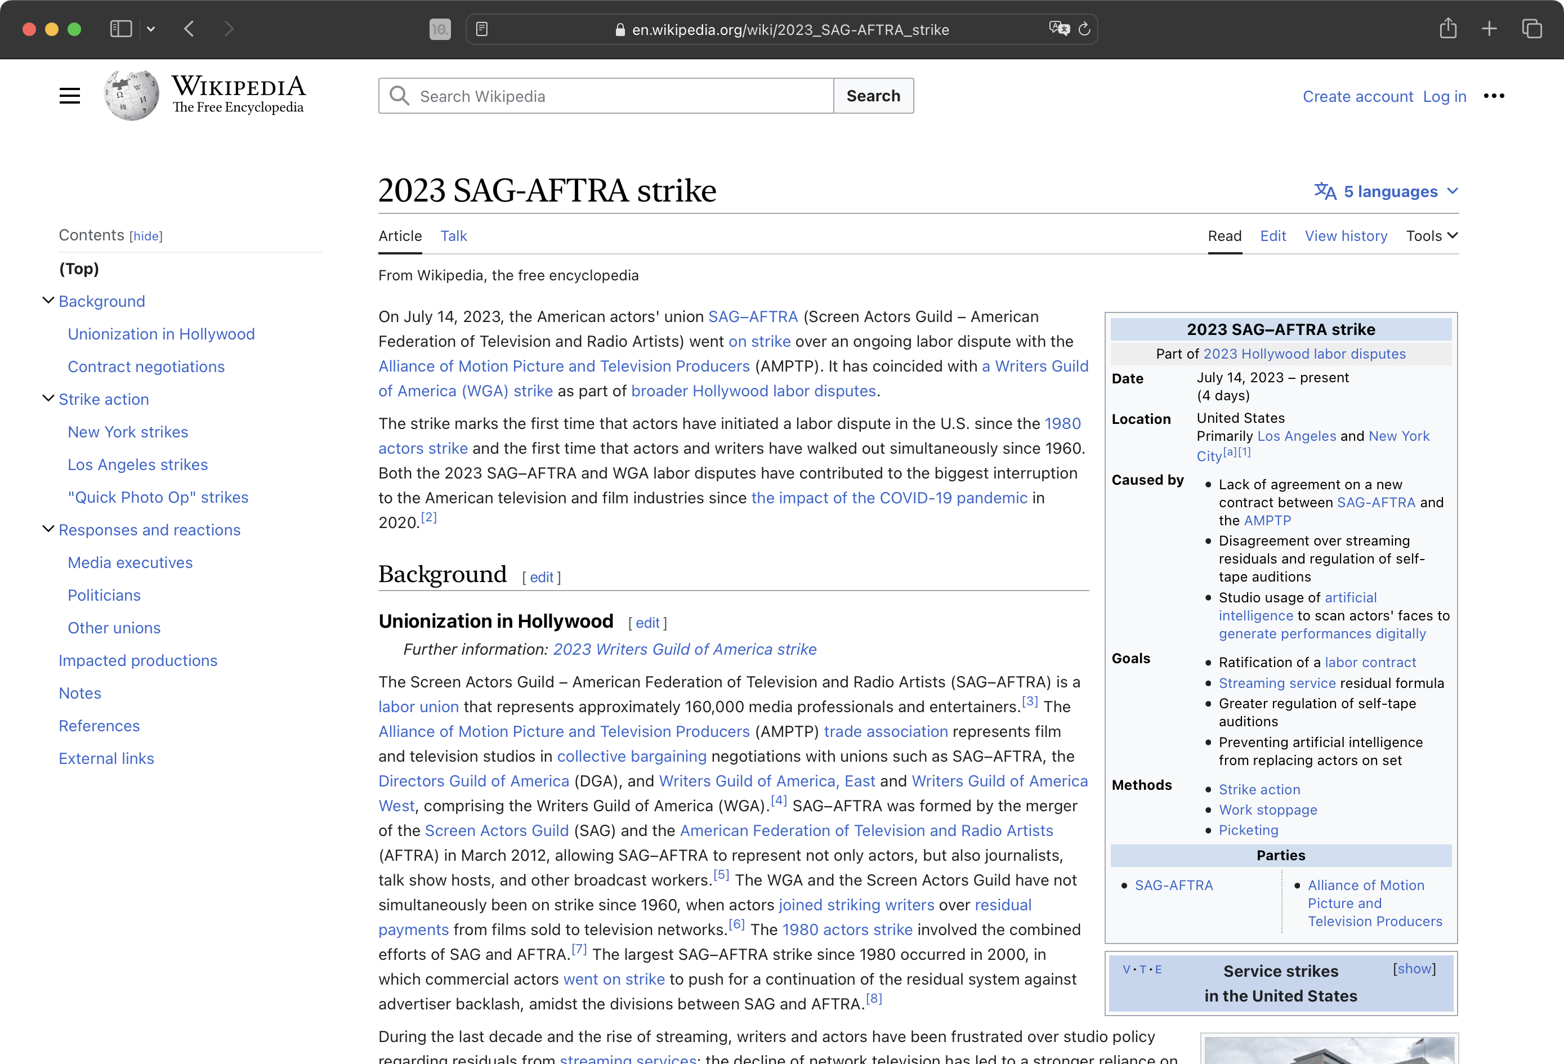Open a new tab with the plus icon

coord(1489,29)
